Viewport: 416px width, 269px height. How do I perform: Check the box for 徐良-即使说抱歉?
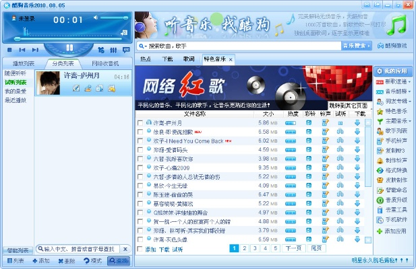(x=140, y=132)
